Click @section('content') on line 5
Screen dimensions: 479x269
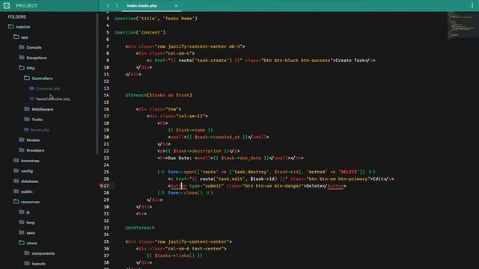pyautogui.click(x=140, y=32)
